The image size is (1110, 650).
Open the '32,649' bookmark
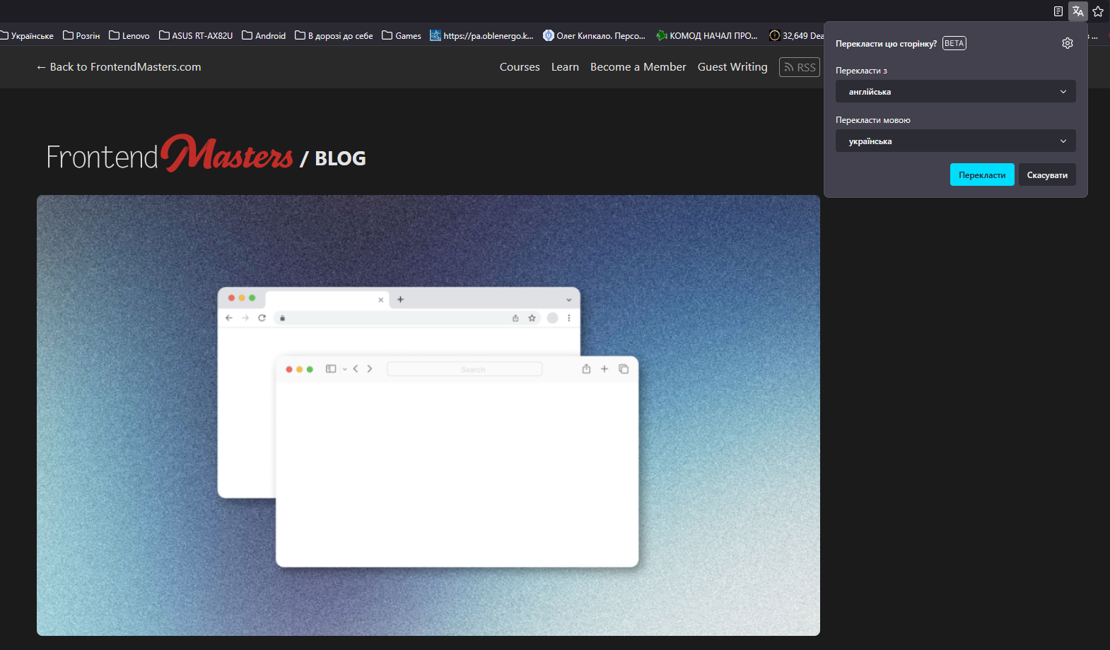796,35
